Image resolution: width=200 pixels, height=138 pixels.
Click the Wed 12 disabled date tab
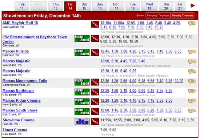pyautogui.click(x=39, y=6)
